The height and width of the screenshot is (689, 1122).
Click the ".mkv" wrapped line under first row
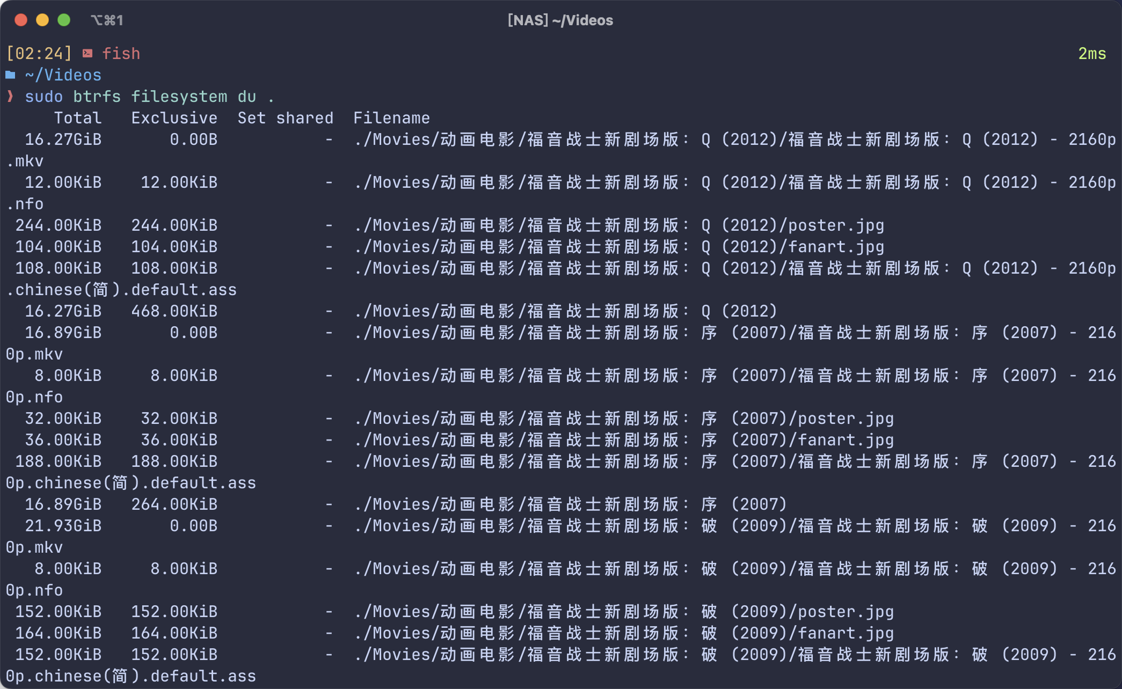[x=25, y=160]
